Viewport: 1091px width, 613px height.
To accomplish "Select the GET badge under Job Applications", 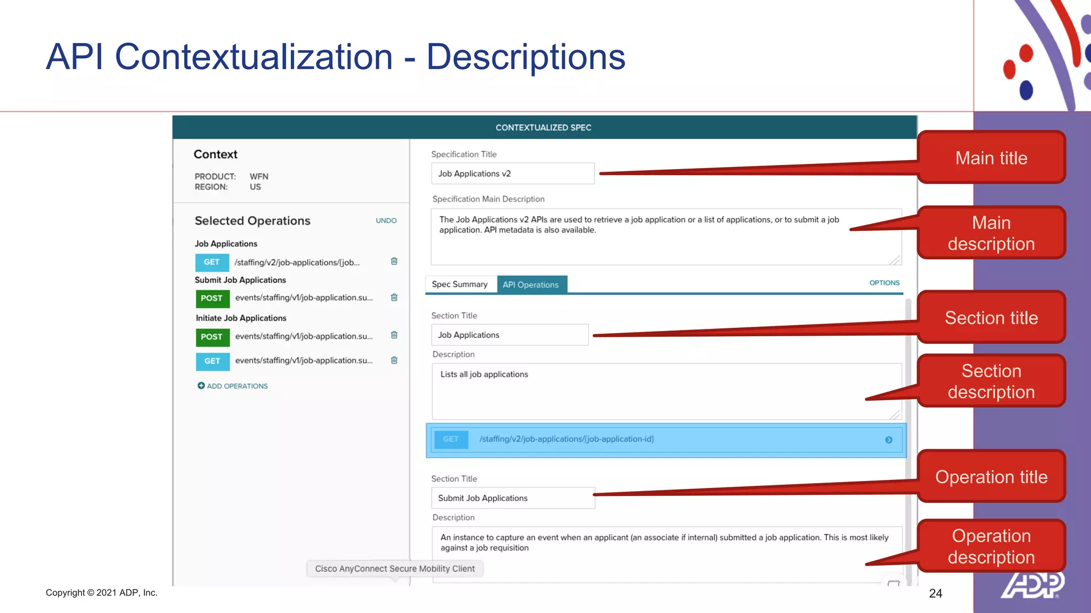I will pyautogui.click(x=211, y=262).
